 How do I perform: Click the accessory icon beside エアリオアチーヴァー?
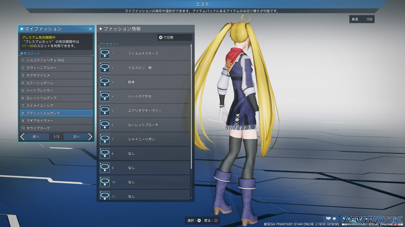(105, 111)
